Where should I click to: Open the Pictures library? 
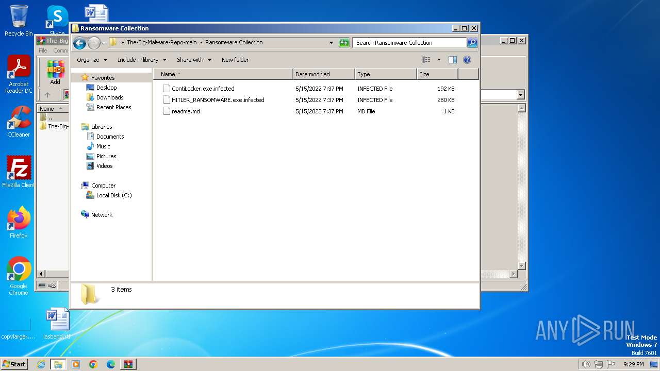(106, 156)
